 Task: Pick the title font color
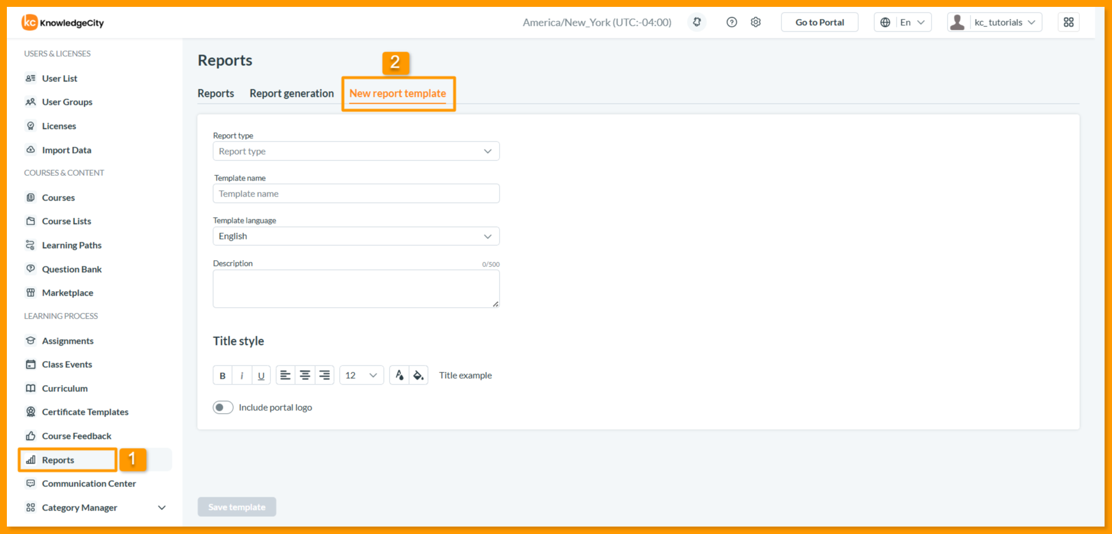tap(399, 375)
